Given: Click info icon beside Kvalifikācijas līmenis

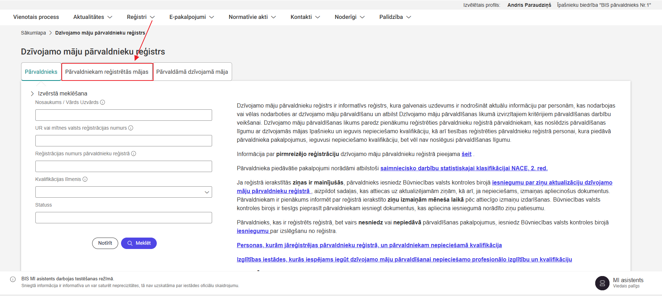Looking at the screenshot, I should [85, 179].
